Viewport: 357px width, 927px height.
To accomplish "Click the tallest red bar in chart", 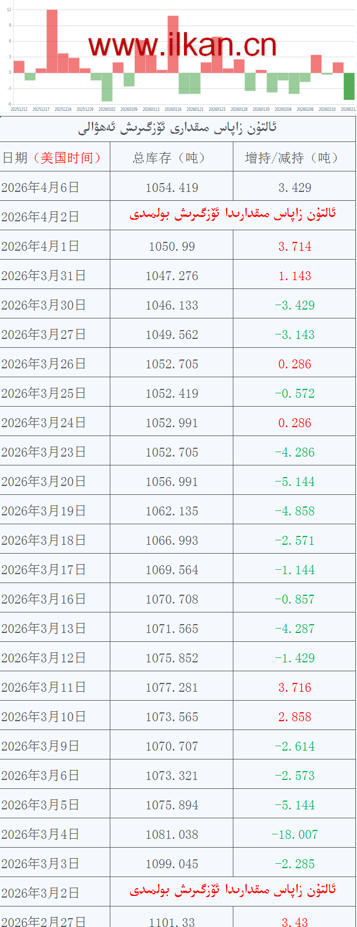I will tap(52, 42).
